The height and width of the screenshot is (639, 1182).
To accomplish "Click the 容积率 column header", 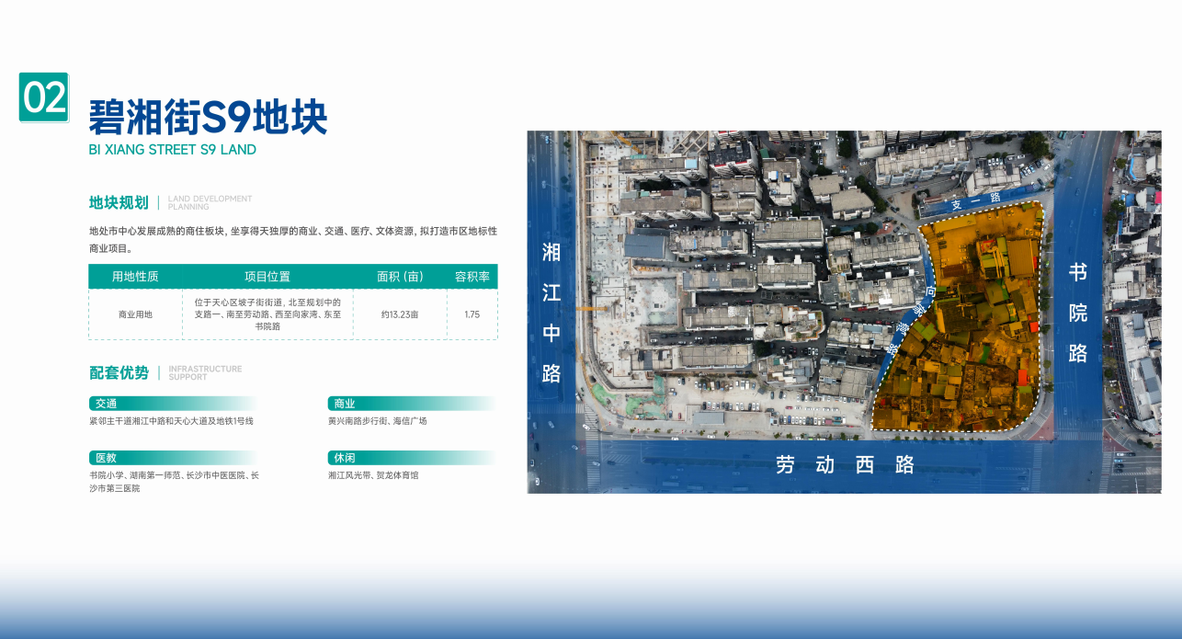I will tap(472, 277).
